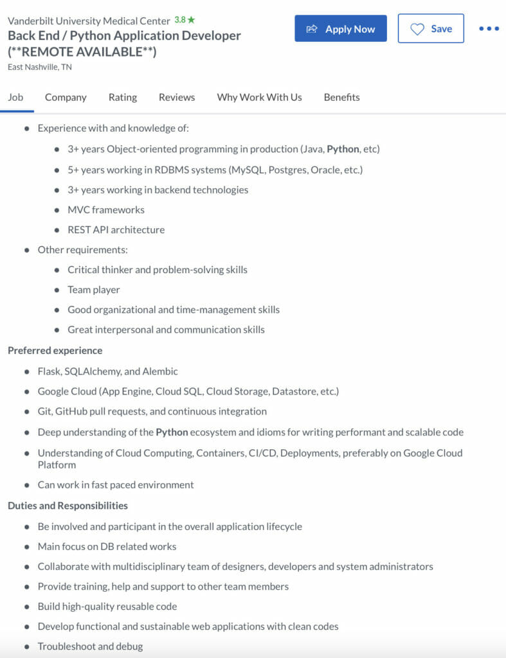
Task: Click the Vanderbilt University Medical Center company name
Action: tap(89, 21)
